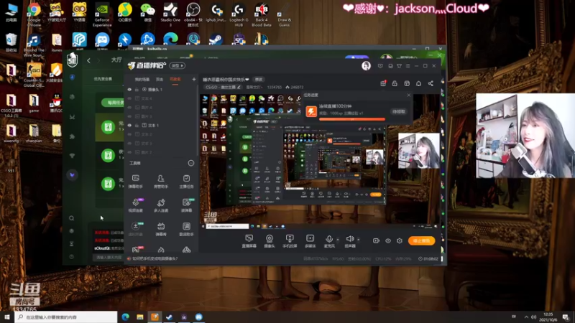Toggle the lock on the 文本 1 layer
The image size is (575, 323).
pos(137,125)
